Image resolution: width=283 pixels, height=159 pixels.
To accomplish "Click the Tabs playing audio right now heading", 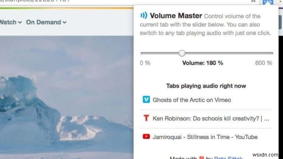I will tap(206, 86).
